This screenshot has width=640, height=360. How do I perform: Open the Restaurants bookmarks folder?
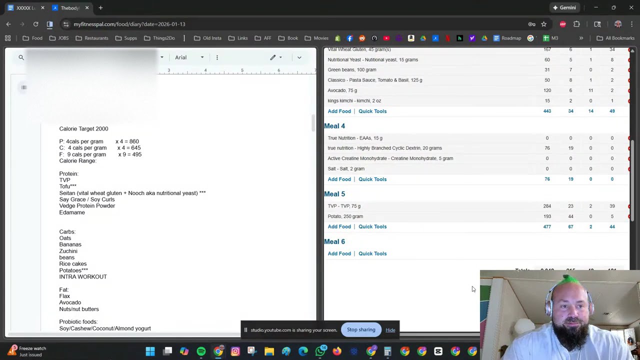point(91,38)
